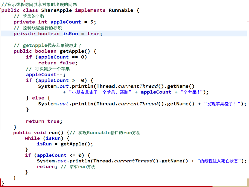The height and width of the screenshot is (187, 249).
Task: Click the comment 每次减少一个苹果
Action: pos(48,69)
